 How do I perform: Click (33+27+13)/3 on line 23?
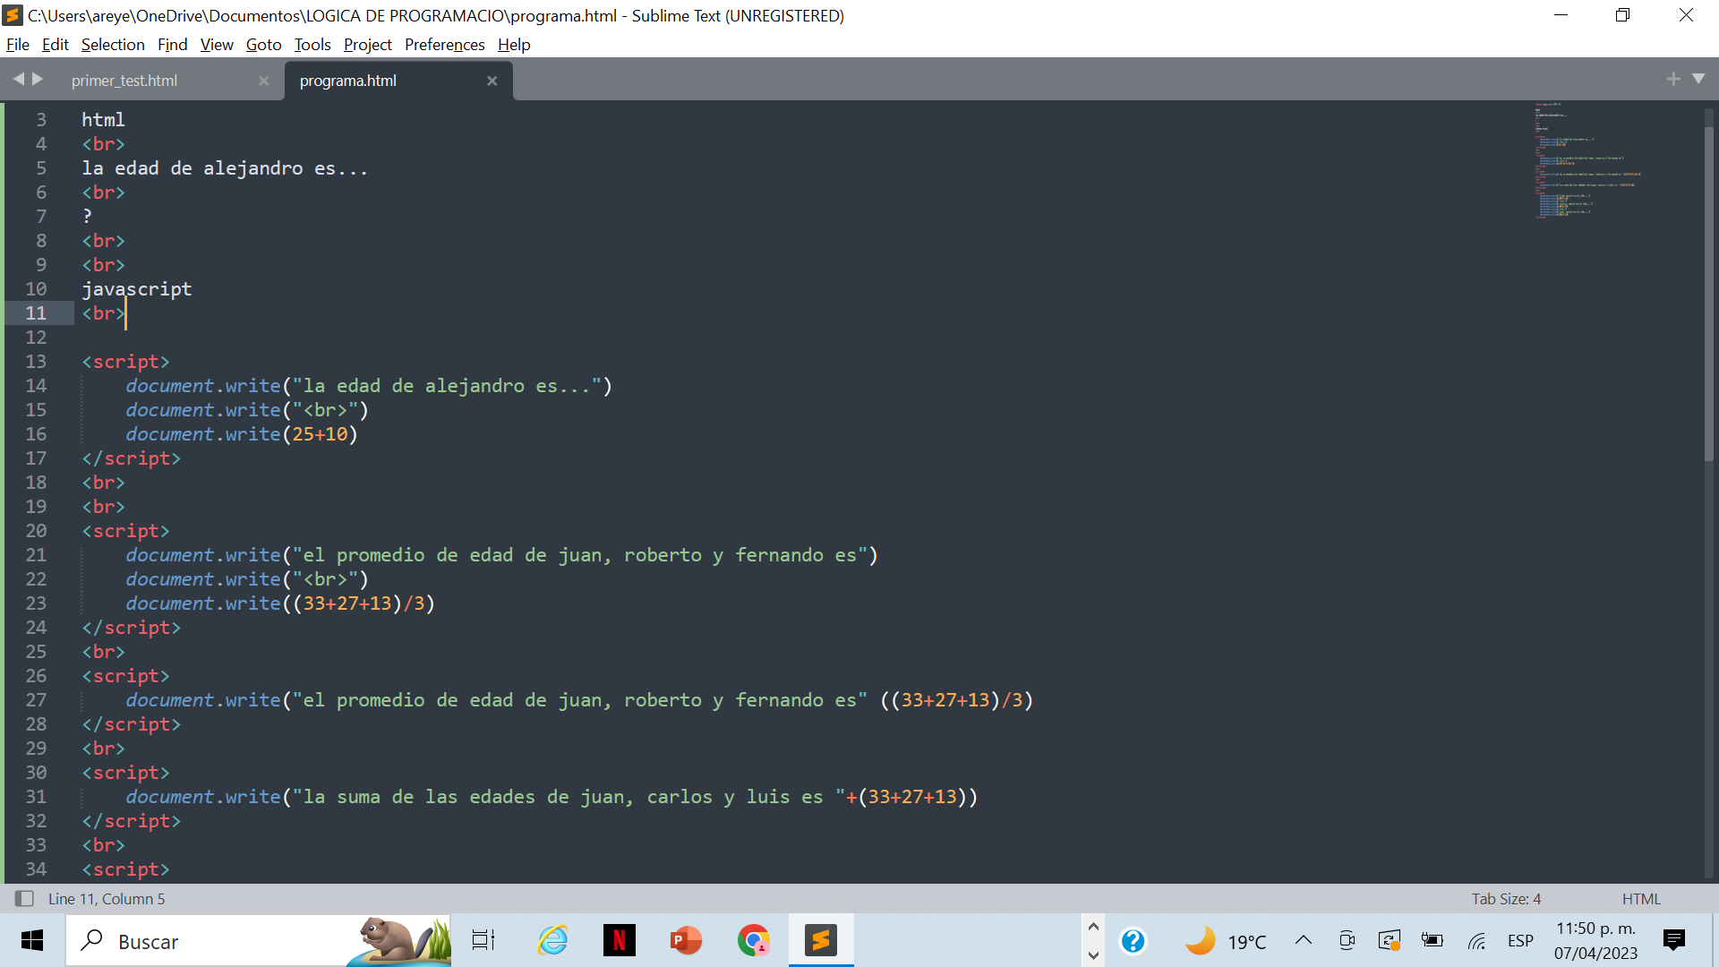358,603
